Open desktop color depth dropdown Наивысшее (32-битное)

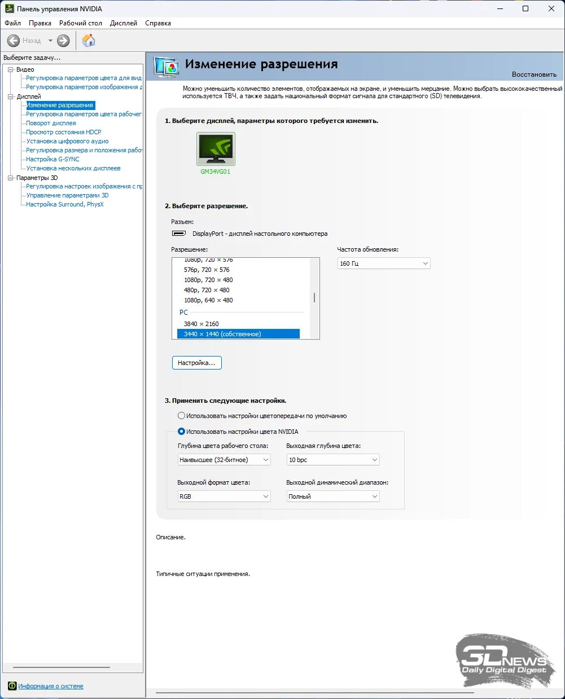click(224, 460)
